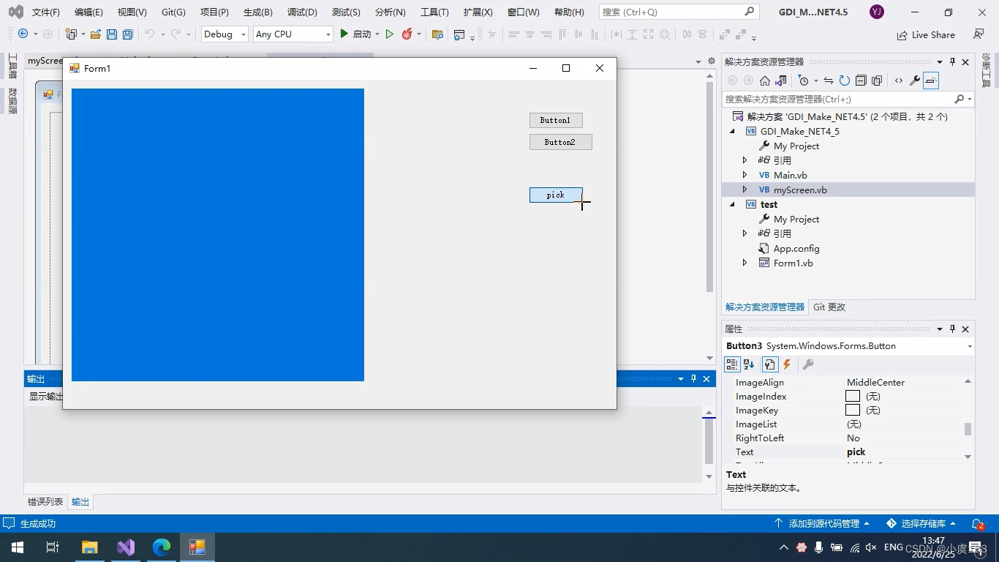Switch to the Git 更改 tab
This screenshot has height=562, width=999.
pos(829,307)
